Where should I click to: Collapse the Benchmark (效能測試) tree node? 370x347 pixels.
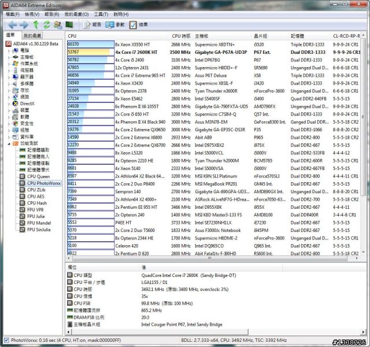(x=9, y=143)
